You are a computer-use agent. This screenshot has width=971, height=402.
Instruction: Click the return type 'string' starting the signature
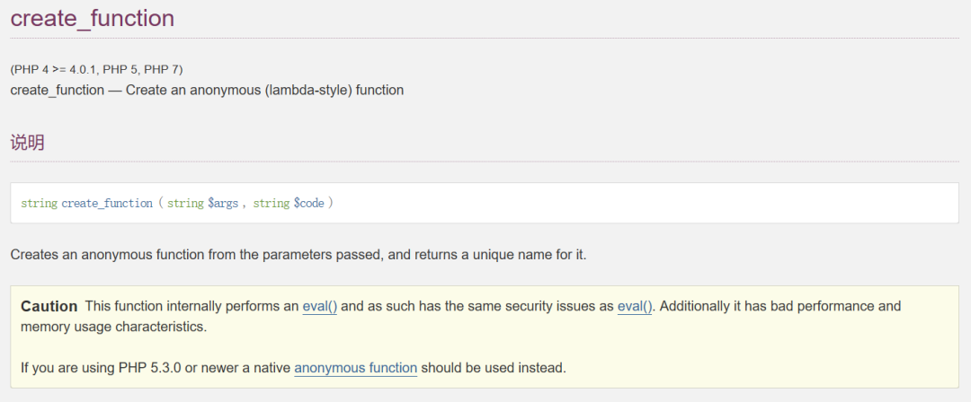pos(39,204)
